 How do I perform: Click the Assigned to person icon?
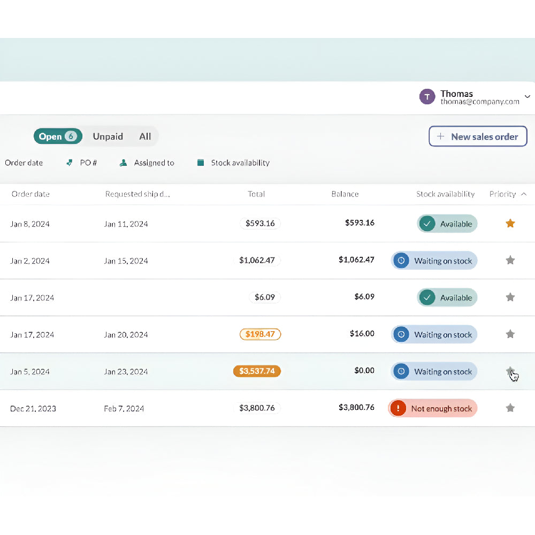(x=123, y=163)
